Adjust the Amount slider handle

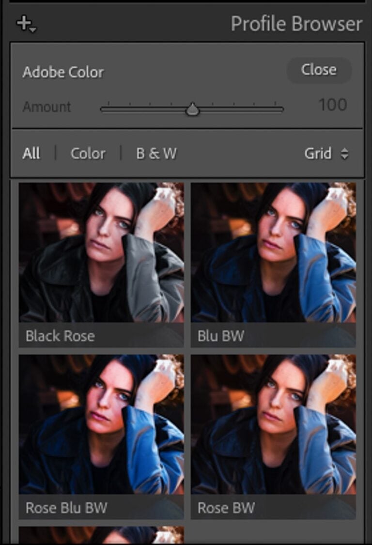click(192, 109)
